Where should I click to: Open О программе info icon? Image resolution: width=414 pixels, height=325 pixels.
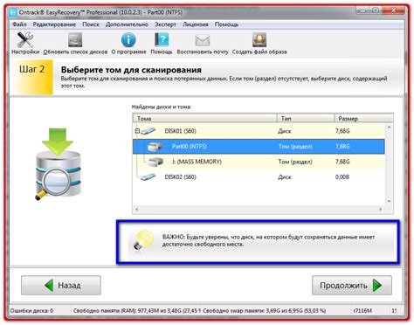[128, 40]
